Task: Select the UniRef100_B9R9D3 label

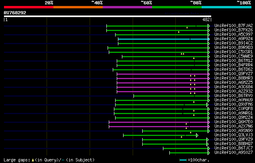Action: [233, 48]
